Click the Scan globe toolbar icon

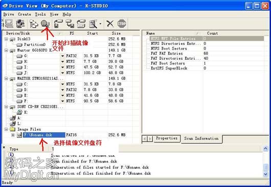tap(46, 24)
